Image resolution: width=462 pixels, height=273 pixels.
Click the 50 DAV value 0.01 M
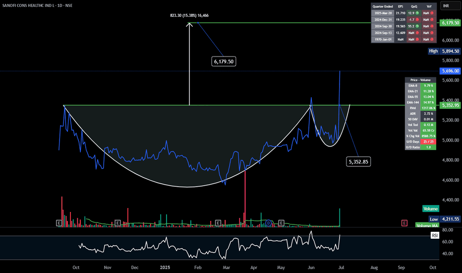tap(428, 119)
